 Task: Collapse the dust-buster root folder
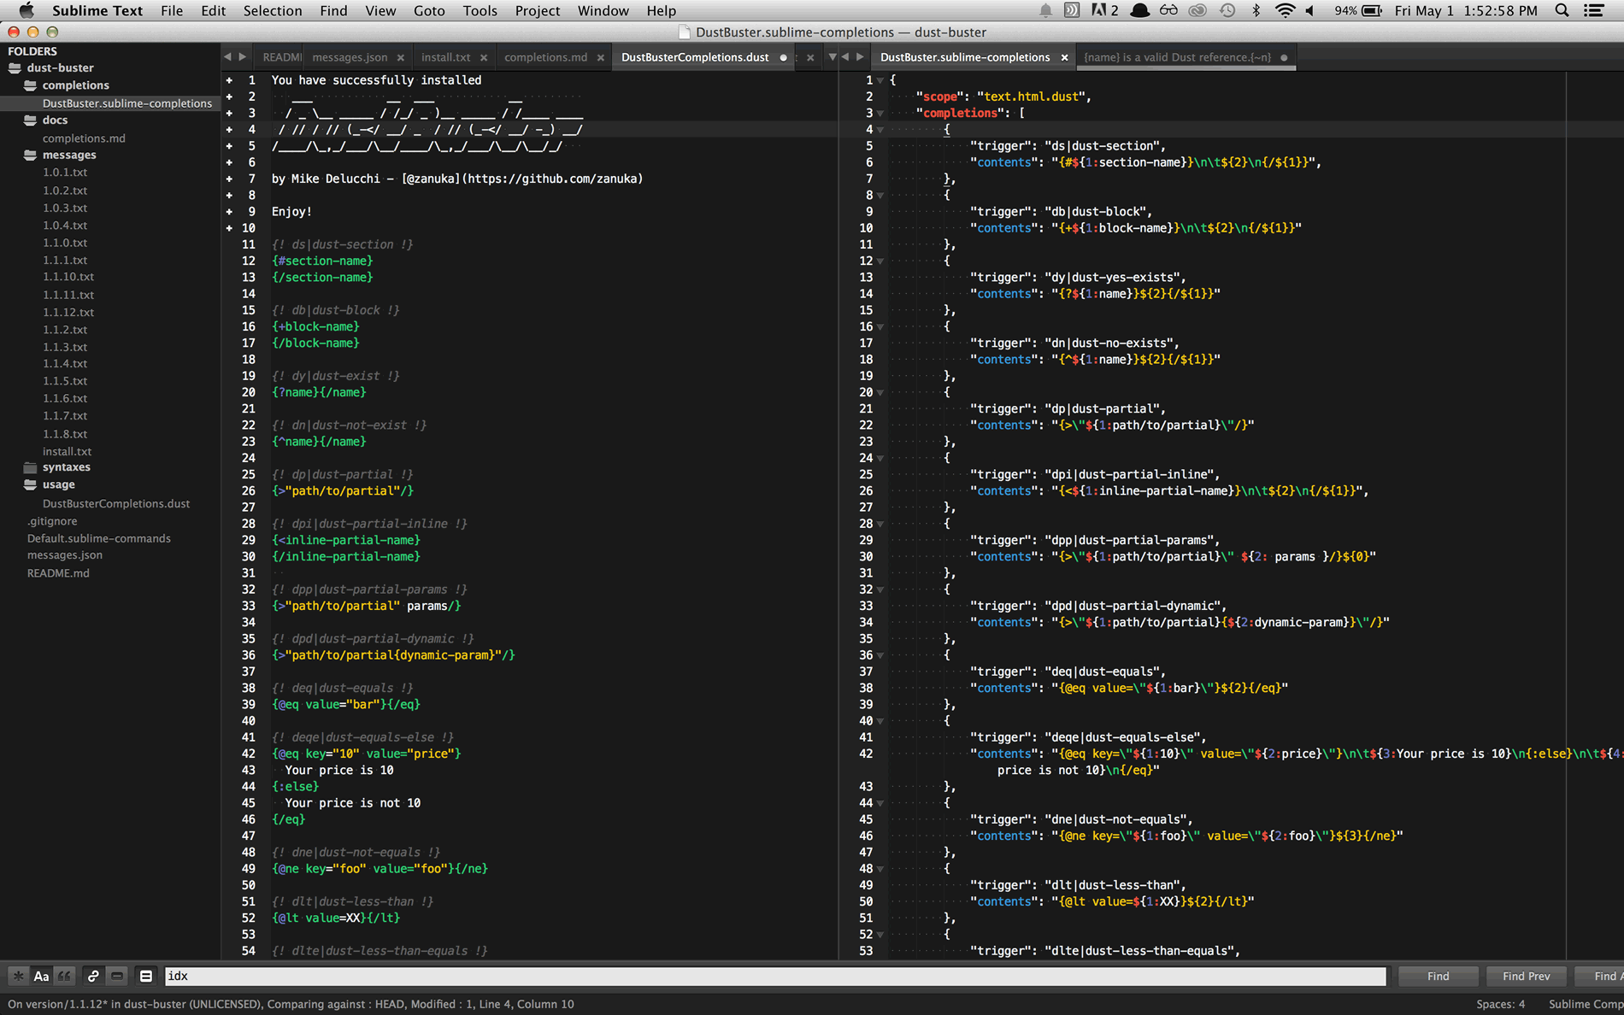click(x=15, y=68)
